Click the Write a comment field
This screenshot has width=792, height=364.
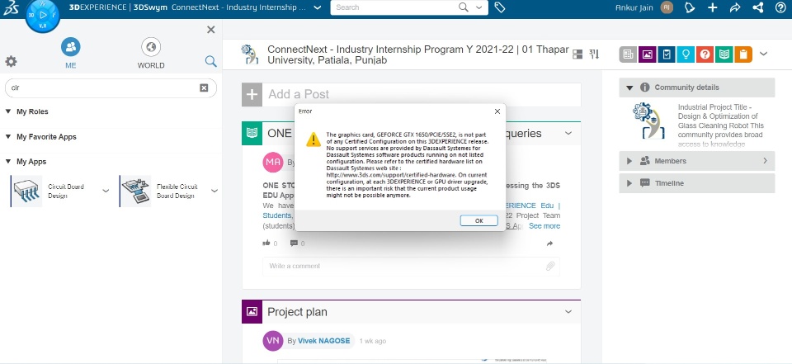pos(403,266)
